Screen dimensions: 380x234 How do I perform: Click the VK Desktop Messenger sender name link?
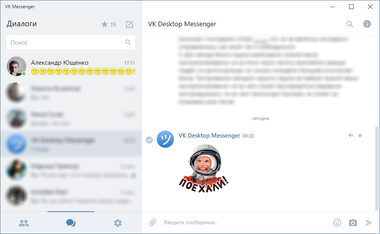click(209, 135)
